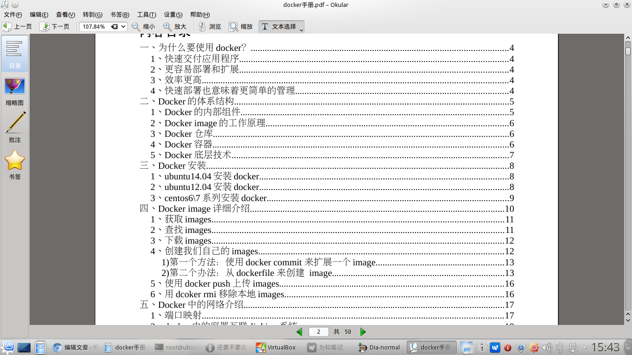632x355 pixels.
Task: Click TOC line 1、端口映射
Action: pyautogui.click(x=332, y=316)
